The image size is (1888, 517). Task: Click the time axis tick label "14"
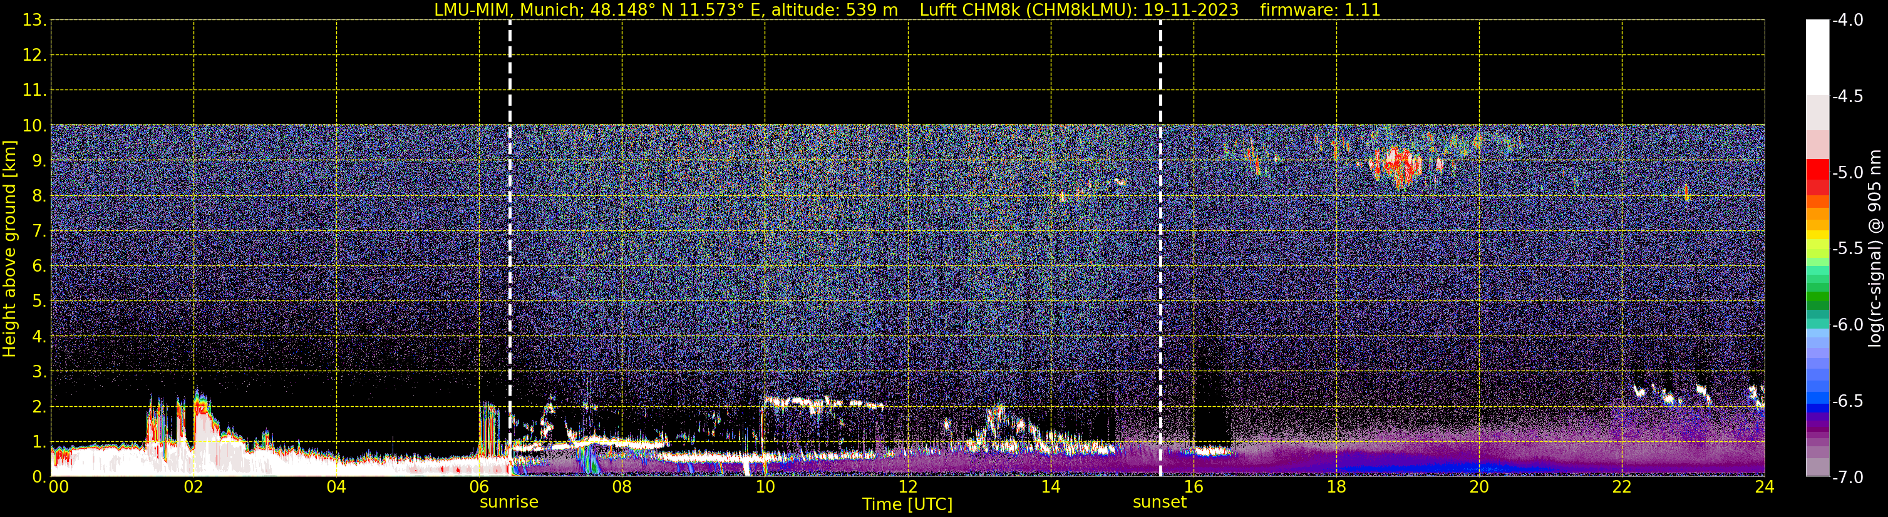click(1051, 487)
